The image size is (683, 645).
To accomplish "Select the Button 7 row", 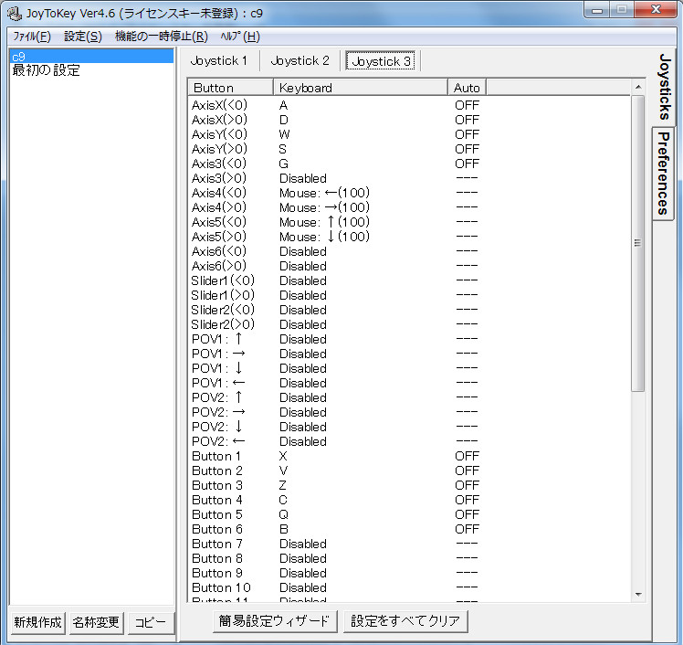I will [409, 544].
